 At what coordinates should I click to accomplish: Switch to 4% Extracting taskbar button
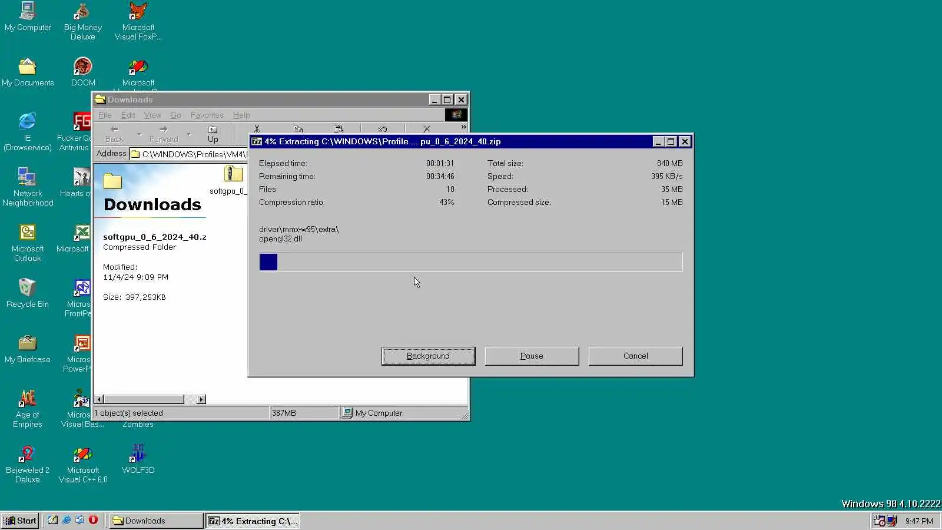tap(253, 521)
